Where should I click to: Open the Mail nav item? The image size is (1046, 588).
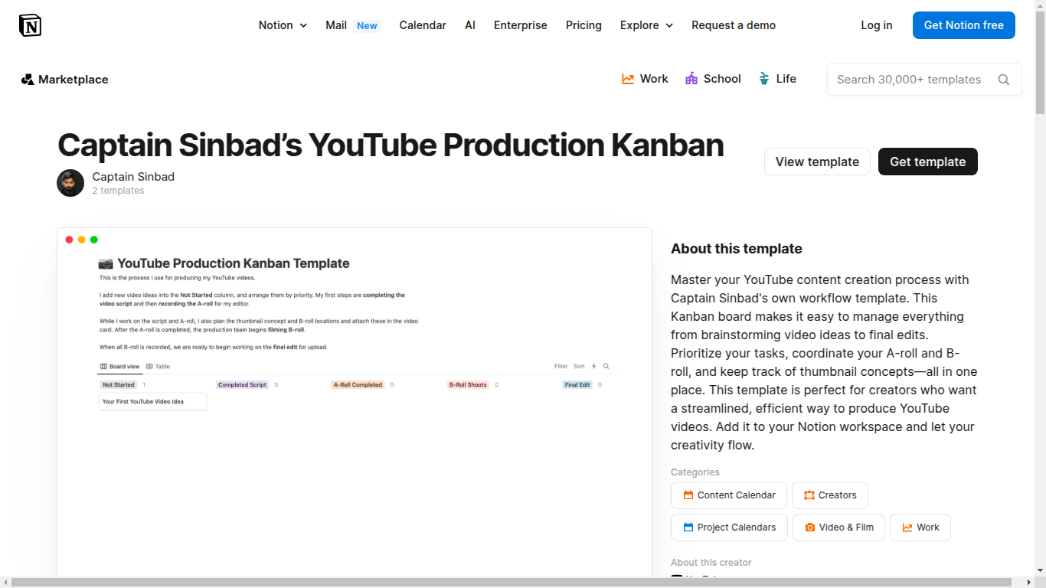(336, 25)
